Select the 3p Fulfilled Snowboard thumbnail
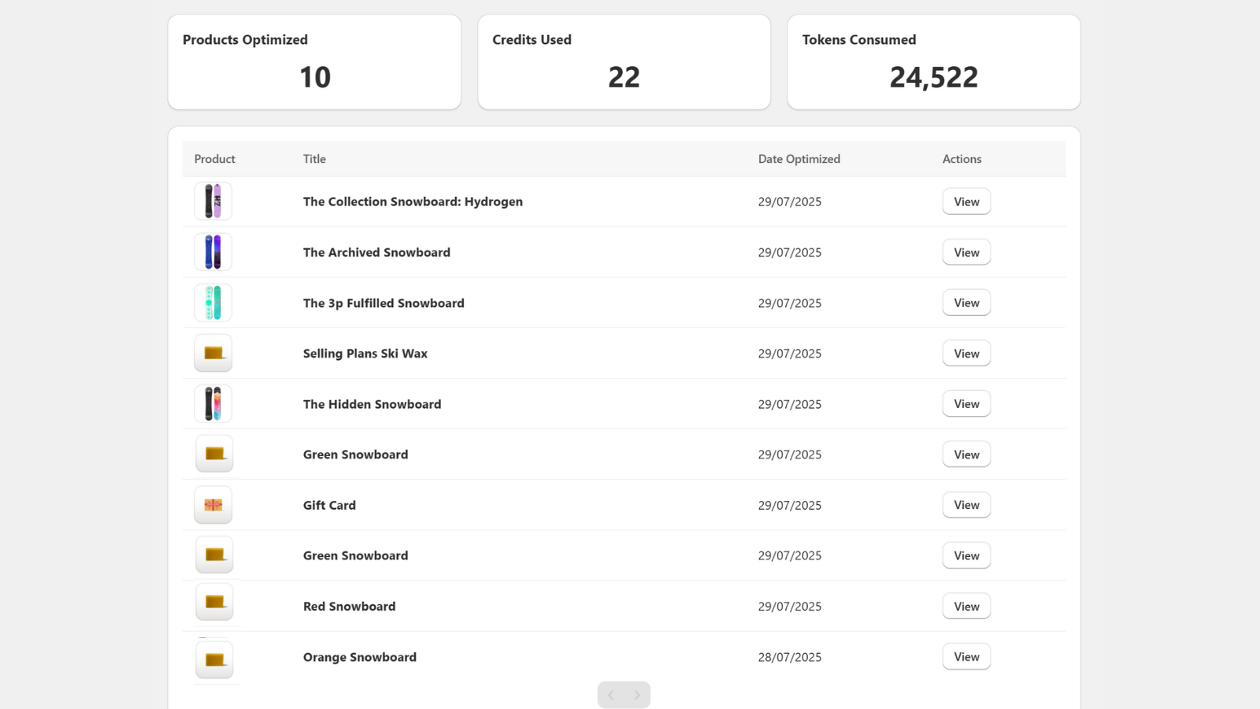This screenshot has width=1260, height=709. (x=213, y=303)
